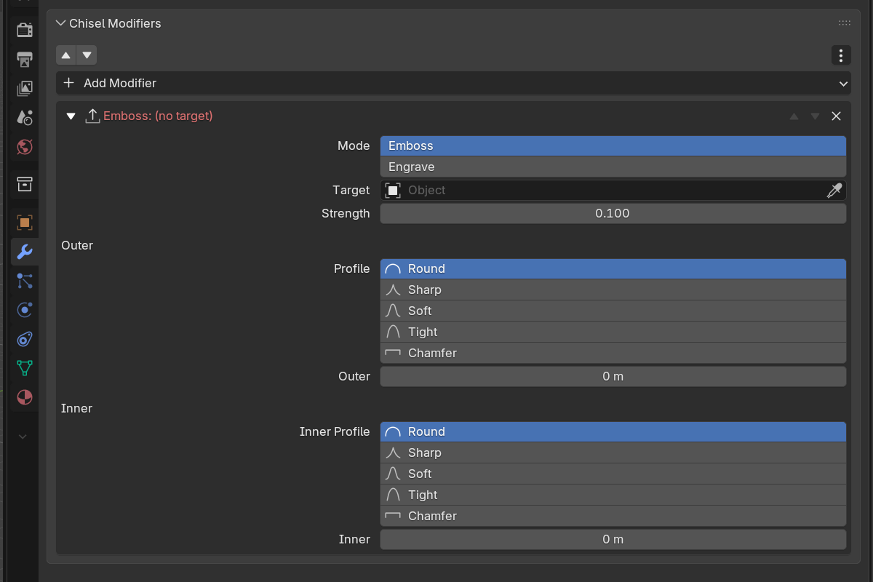This screenshot has height=582, width=873.
Task: Select Round outer Profile
Action: 613,268
